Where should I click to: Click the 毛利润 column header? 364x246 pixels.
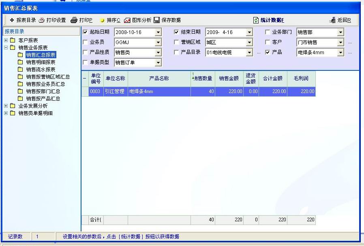pos(301,78)
